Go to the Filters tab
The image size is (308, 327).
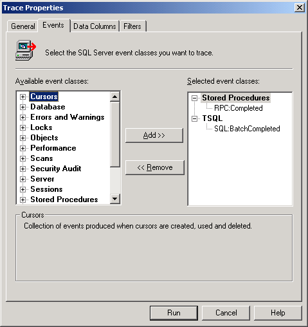point(132,26)
